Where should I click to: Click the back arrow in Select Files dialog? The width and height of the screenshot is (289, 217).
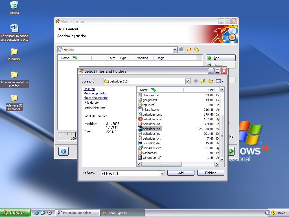pos(196,81)
